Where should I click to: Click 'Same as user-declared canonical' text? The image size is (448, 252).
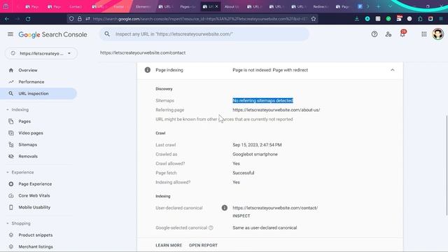[265, 227]
